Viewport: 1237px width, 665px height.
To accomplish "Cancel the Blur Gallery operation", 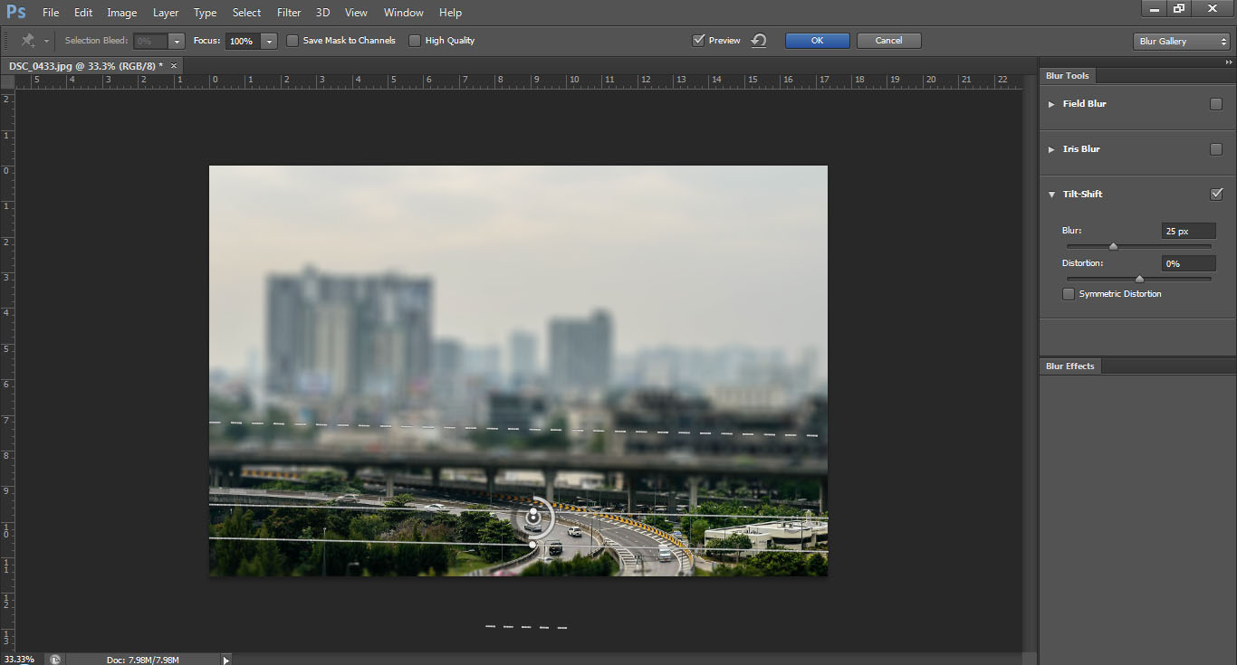I will click(x=888, y=40).
